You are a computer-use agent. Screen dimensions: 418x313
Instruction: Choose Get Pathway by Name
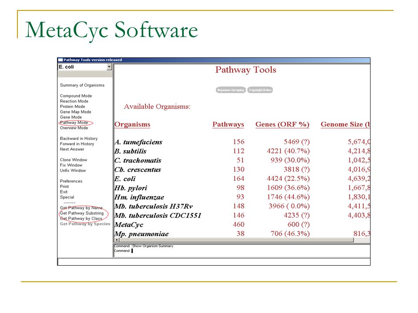(81, 208)
